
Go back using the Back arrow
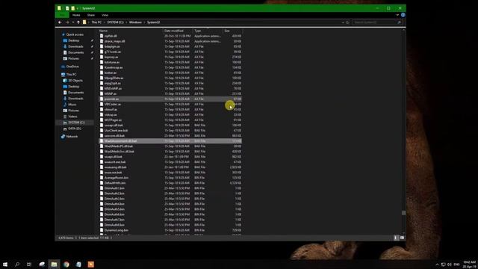tap(60, 22)
